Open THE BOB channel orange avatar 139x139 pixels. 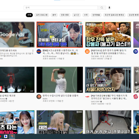coord(87,51)
